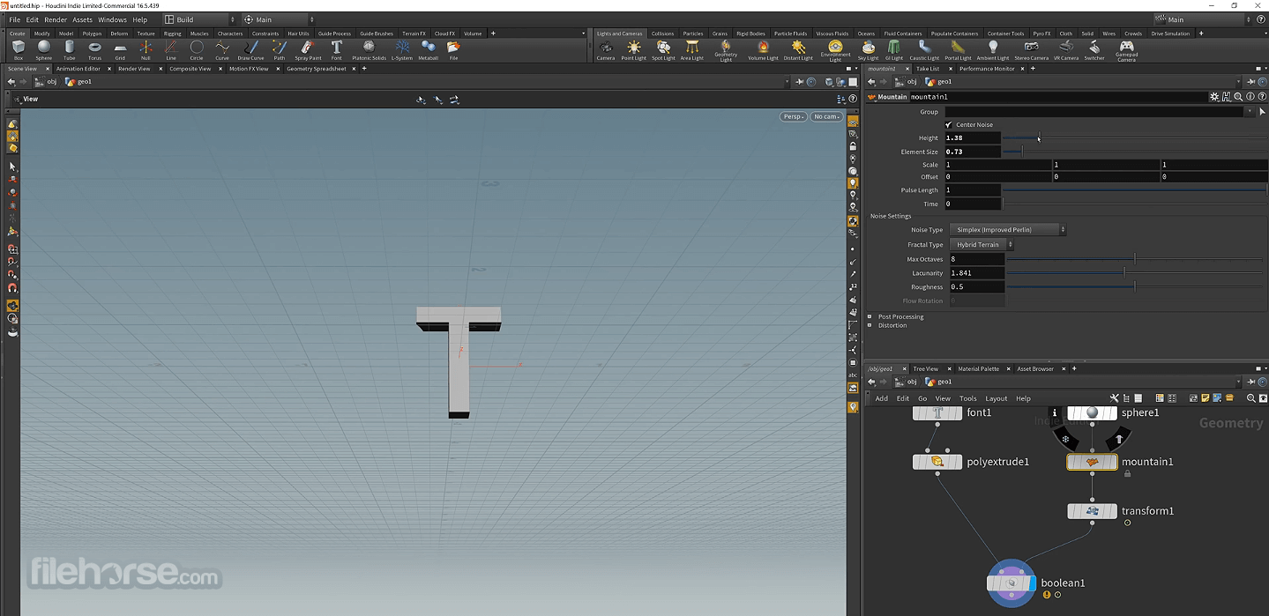The image size is (1269, 616).
Task: Toggle the display flag on boolean1 node
Action: point(1032,583)
